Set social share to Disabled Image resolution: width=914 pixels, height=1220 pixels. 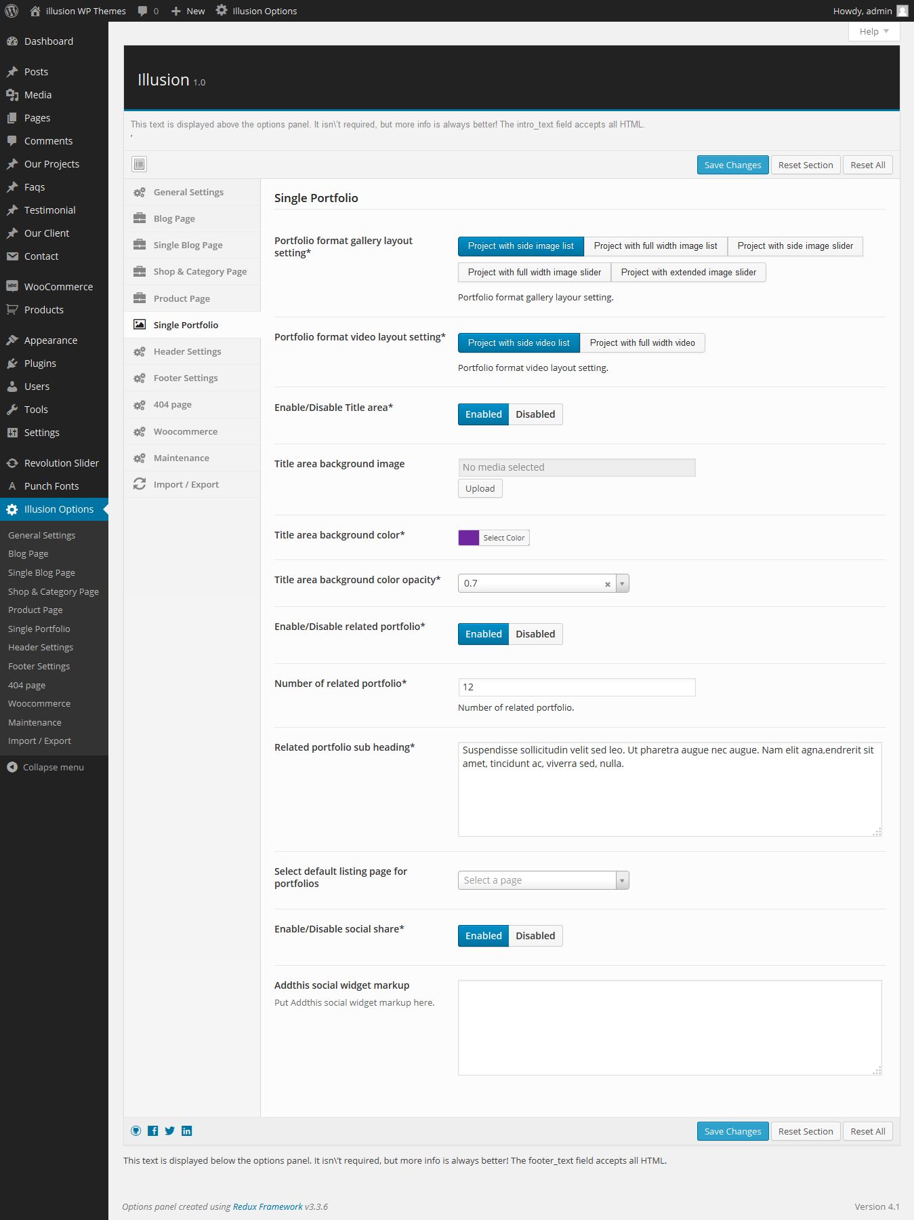point(535,936)
